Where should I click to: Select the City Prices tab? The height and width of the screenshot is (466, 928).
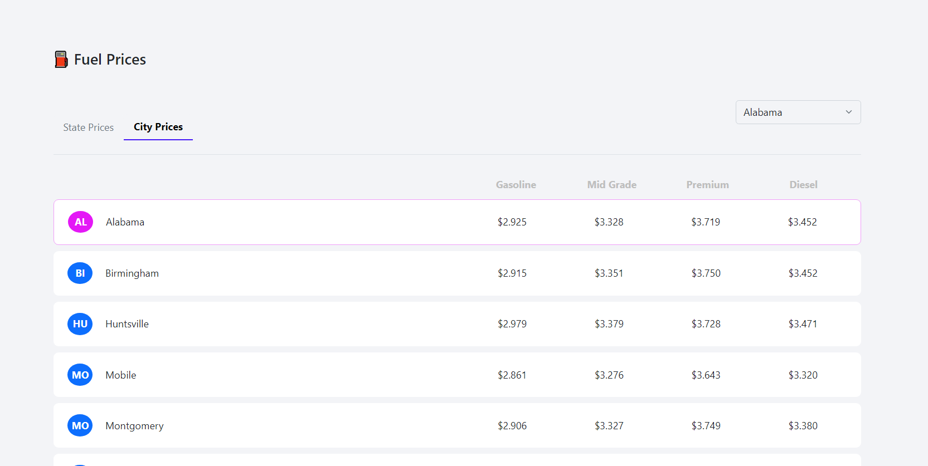pos(158,127)
